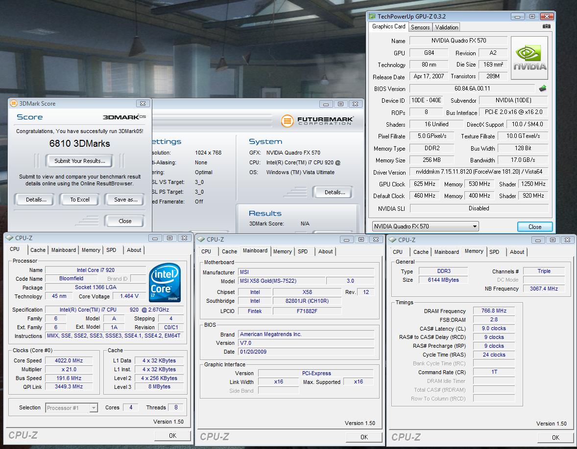Click CAS# Latency value 9.0 clocks
The width and height of the screenshot is (577, 449).
[494, 328]
